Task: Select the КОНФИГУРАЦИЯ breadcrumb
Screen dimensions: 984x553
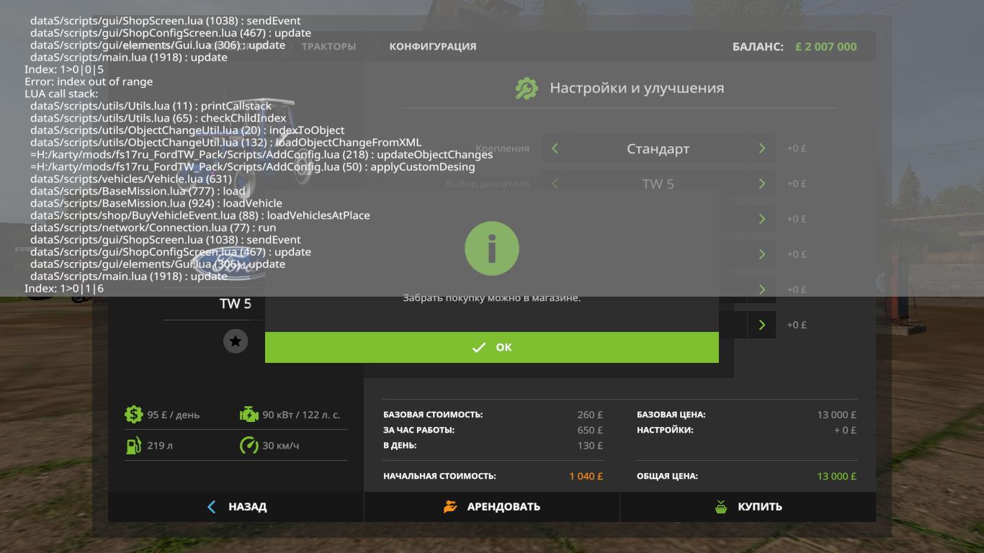Action: [432, 46]
